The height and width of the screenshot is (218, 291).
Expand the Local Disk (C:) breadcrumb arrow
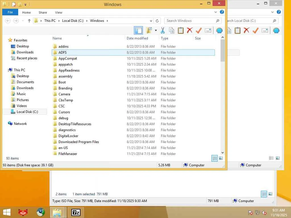coord(87,21)
